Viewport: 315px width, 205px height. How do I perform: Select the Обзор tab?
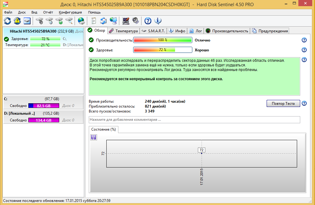coord(97,30)
